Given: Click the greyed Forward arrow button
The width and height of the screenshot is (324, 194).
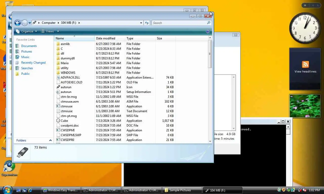Looking at the screenshot, I should (25, 23).
